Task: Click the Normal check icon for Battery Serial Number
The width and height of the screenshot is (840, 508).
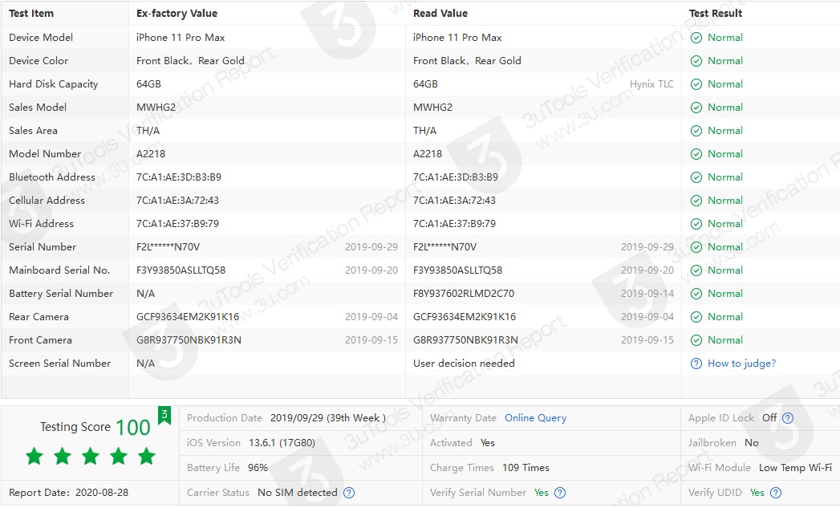Action: [696, 294]
